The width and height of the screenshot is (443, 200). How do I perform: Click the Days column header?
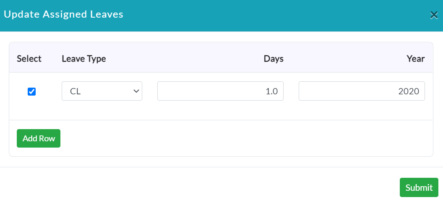point(274,59)
